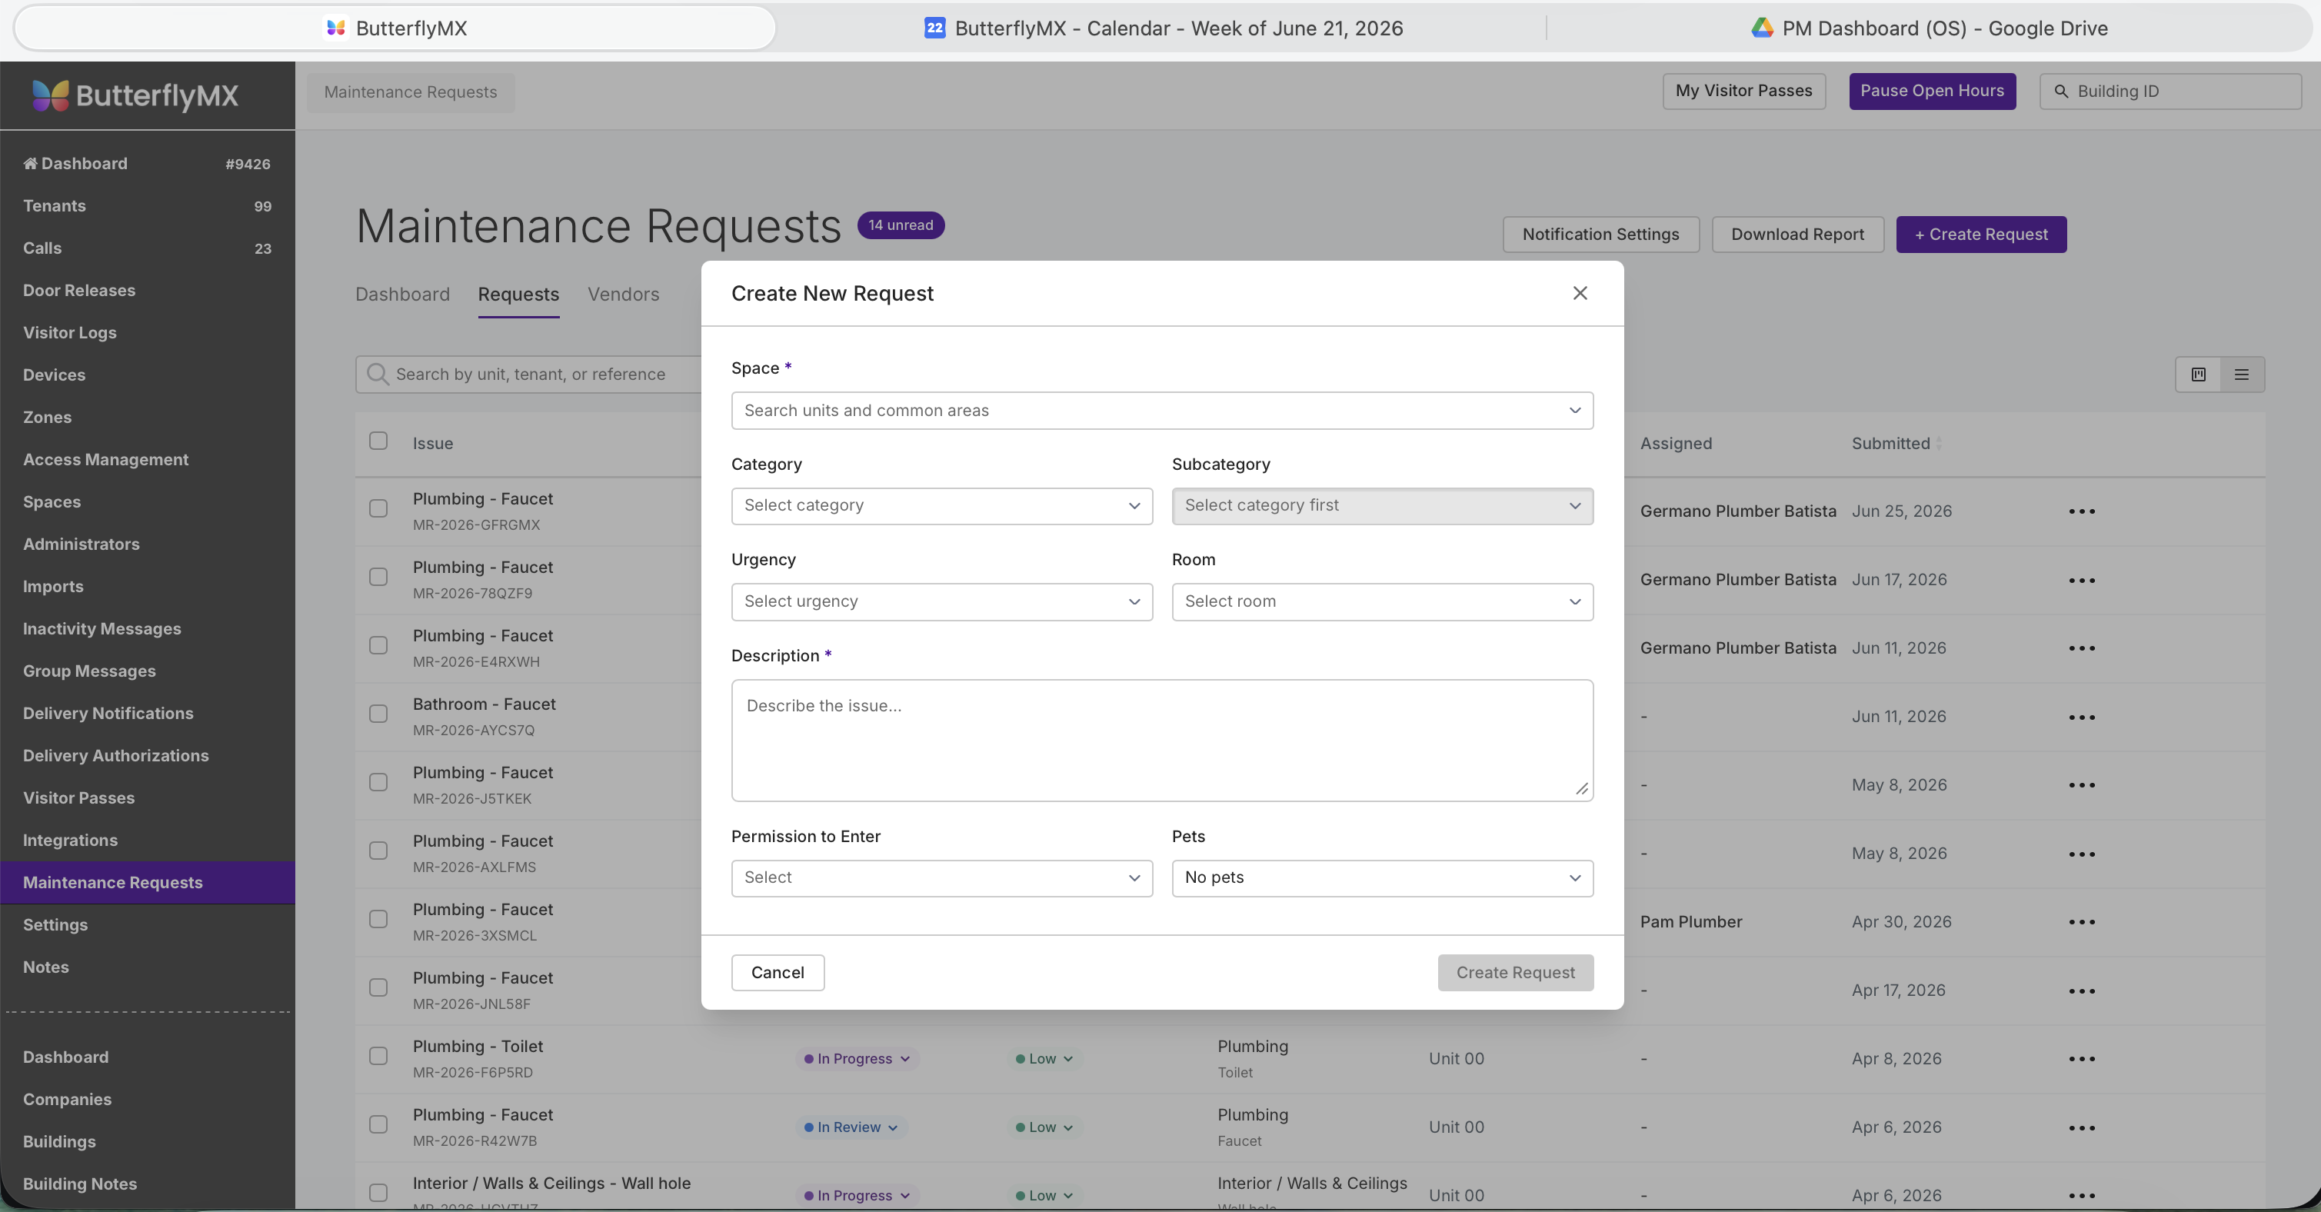
Task: Sort by Submitted column arrow
Action: (x=1938, y=443)
